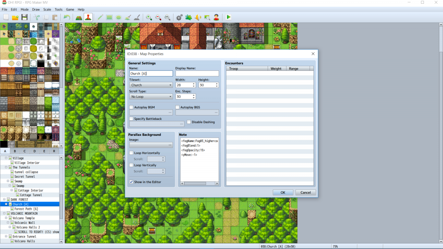Open the Plugin Manager puzzle icon
Screen dimensions: 443x249
point(189,17)
